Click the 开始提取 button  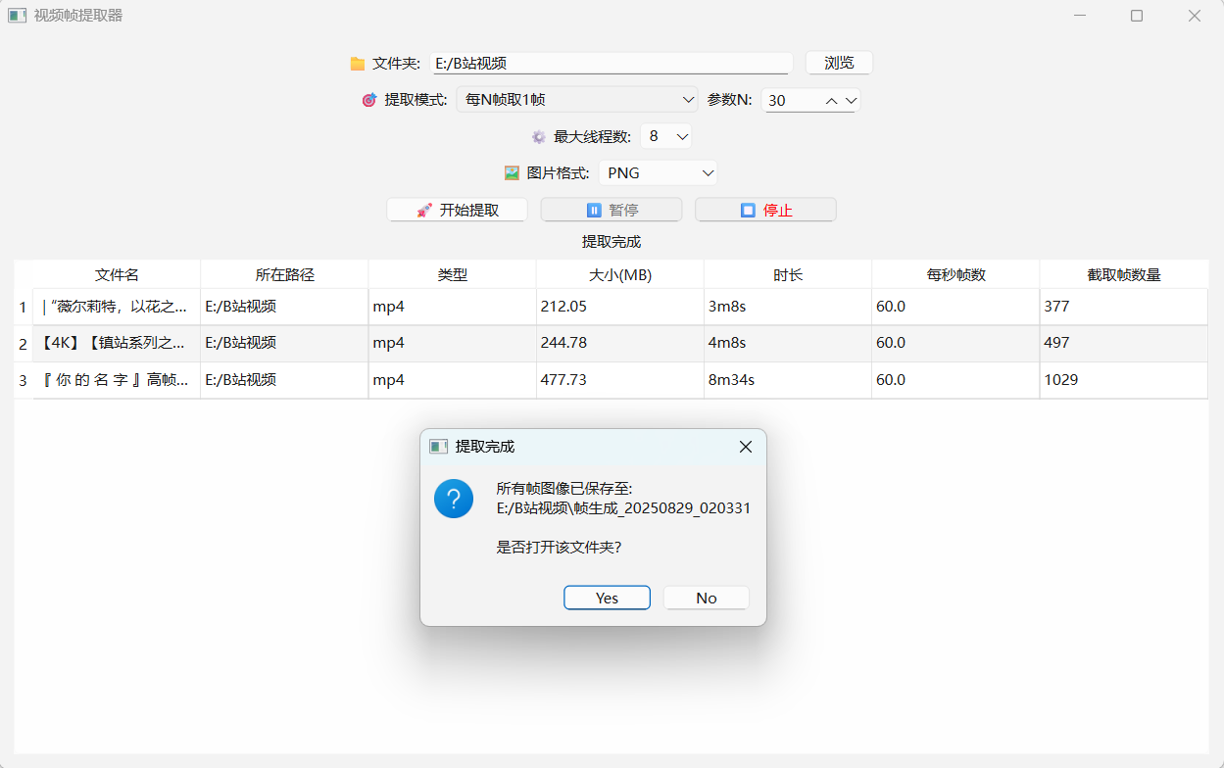458,210
